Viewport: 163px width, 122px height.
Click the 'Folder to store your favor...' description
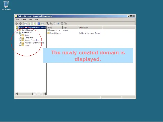coord(90,33)
